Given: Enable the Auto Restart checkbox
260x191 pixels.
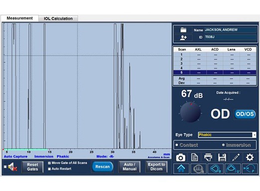Looking at the screenshot, I should 49,169.
